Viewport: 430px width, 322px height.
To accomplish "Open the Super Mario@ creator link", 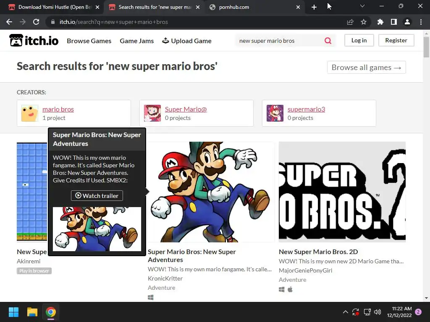I will [x=186, y=109].
